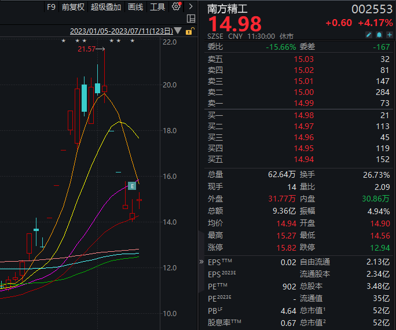
Task: Click the PB LF value 4.64
Action: click(288, 311)
